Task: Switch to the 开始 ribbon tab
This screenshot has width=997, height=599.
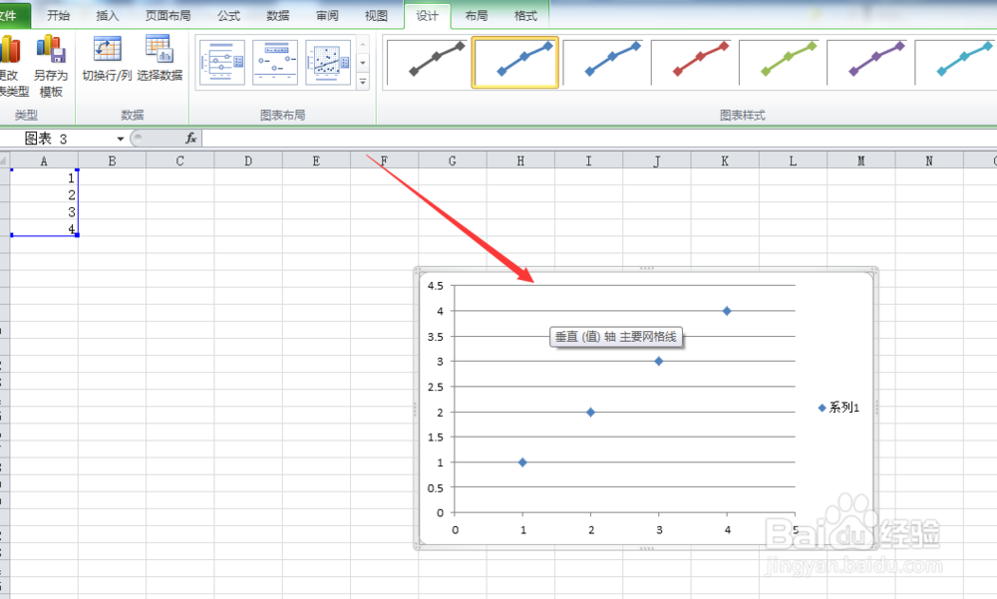Action: [x=58, y=15]
